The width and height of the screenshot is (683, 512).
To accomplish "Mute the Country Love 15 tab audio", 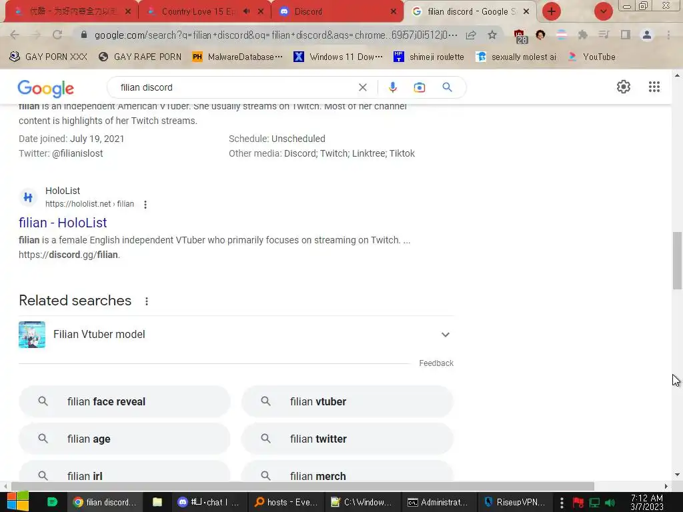I will tap(246, 11).
